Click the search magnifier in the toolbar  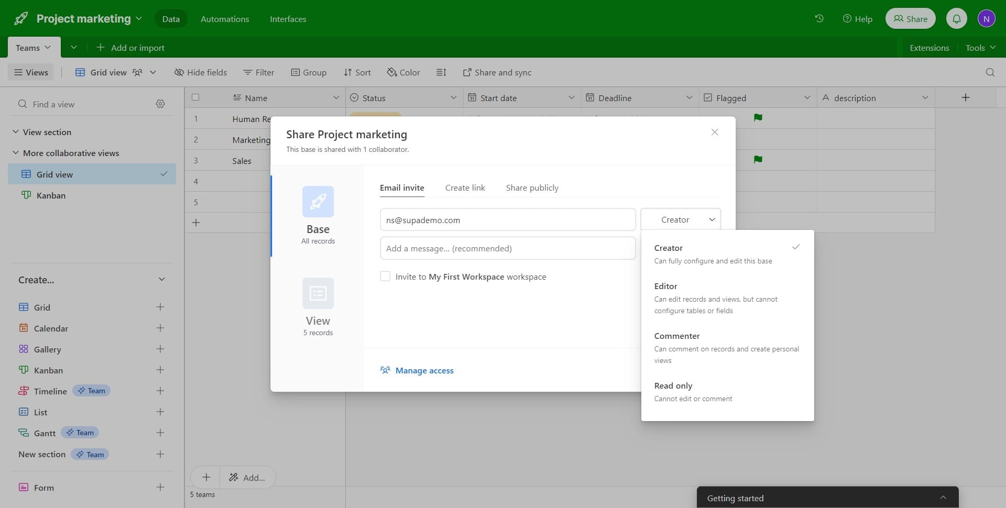point(990,72)
